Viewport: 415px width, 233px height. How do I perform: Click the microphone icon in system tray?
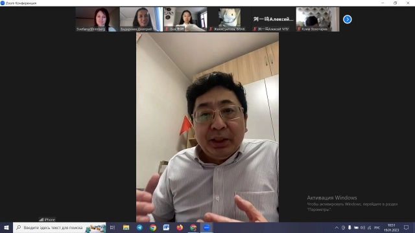click(x=350, y=227)
